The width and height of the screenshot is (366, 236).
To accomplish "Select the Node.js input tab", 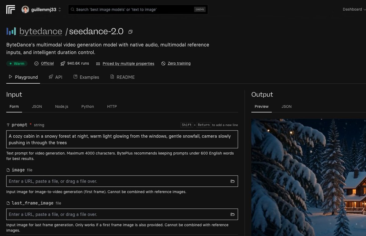I will (x=62, y=106).
